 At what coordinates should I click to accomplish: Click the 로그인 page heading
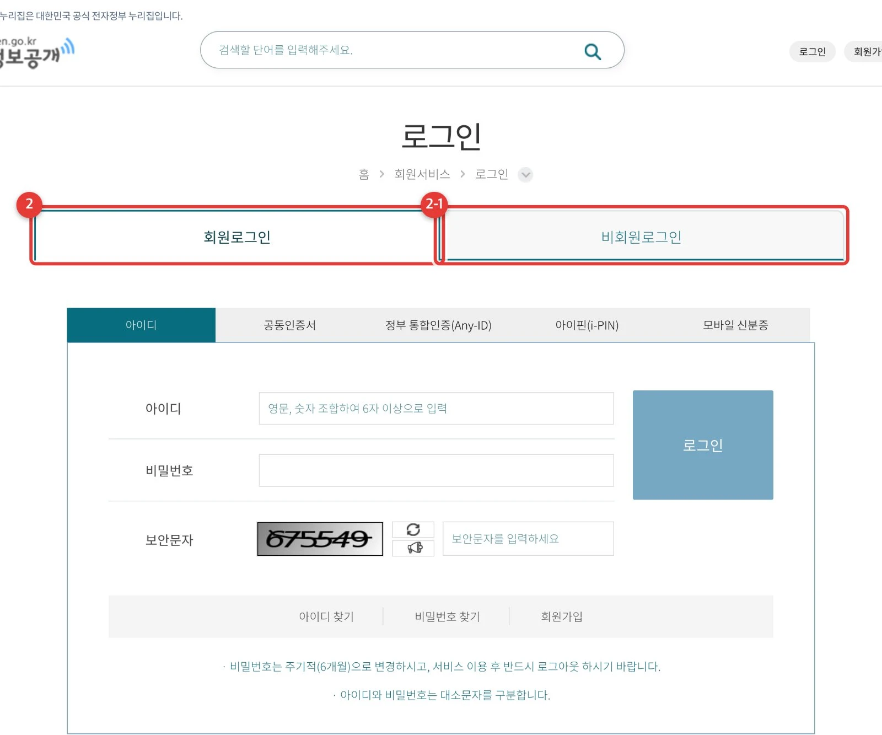pos(441,136)
